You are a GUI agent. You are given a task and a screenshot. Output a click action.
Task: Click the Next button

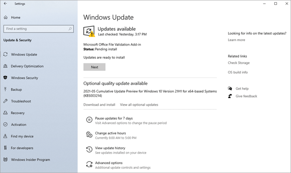click(94, 67)
